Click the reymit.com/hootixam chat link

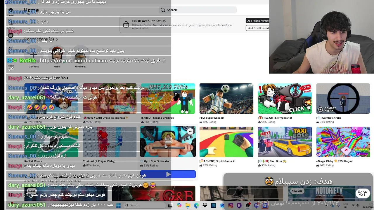click(74, 60)
